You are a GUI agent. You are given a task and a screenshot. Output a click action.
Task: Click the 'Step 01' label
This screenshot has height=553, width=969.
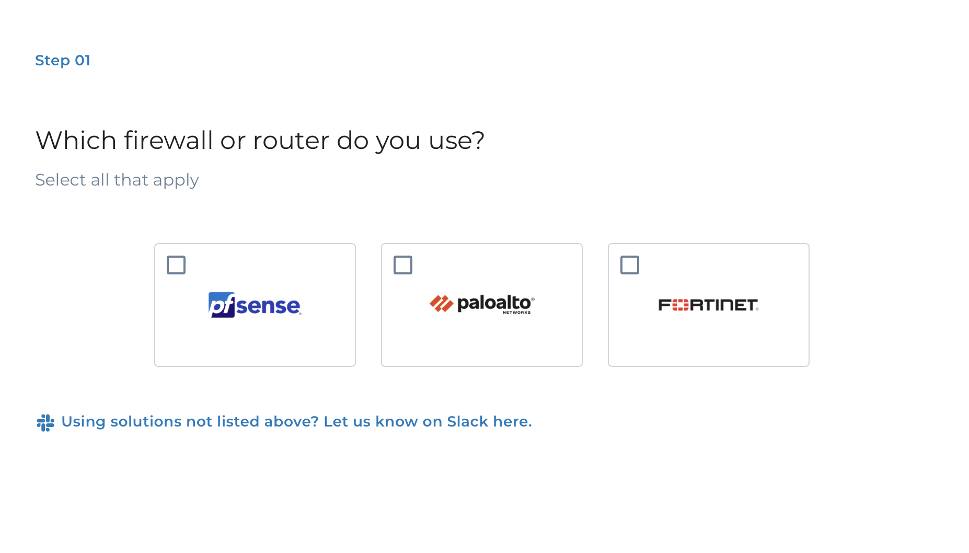[x=63, y=61]
